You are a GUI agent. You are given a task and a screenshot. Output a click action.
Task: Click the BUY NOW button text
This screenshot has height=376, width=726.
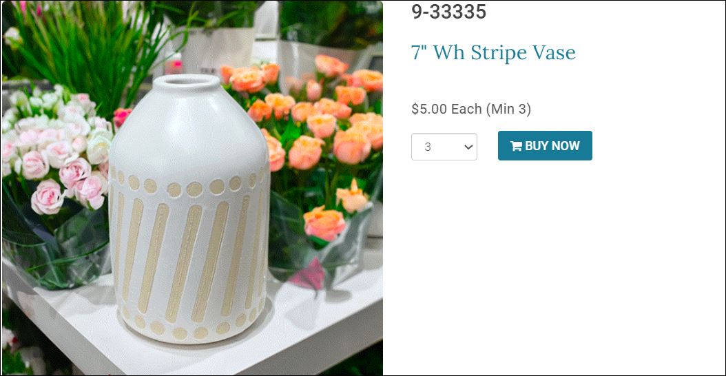(x=552, y=146)
